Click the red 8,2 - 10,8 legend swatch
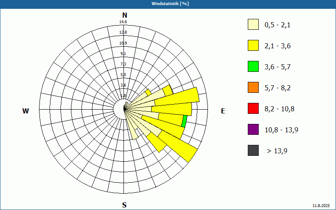This screenshot has width=336, height=210. tap(253, 108)
